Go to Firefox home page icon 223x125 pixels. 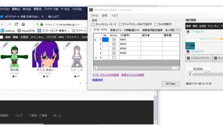[x=23, y=24]
